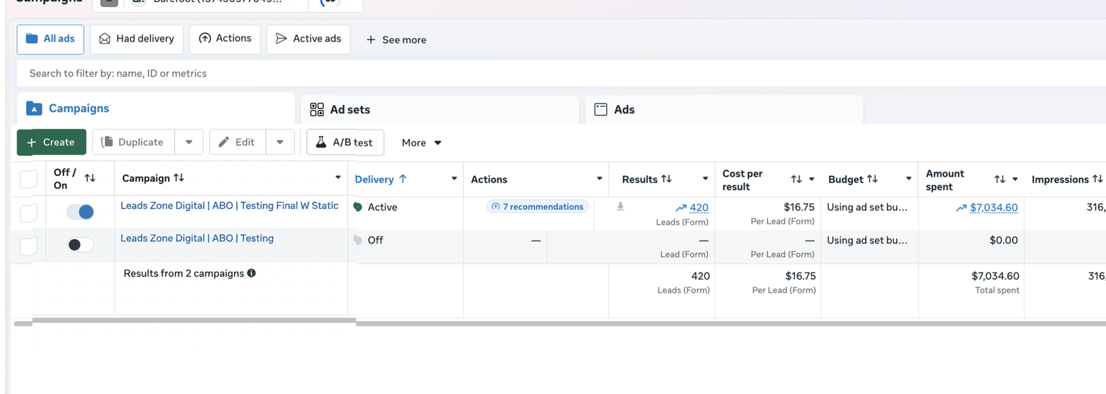Turn off the Testing Final W Static campaign
Image resolution: width=1106 pixels, height=394 pixels.
coord(80,212)
